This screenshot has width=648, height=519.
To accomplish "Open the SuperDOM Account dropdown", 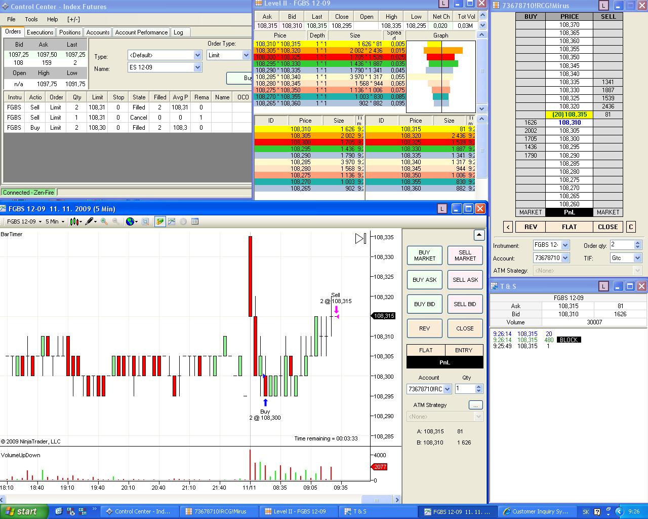I will (x=551, y=258).
